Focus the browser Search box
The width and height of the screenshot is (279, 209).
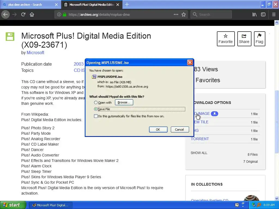pyautogui.click(x=211, y=15)
